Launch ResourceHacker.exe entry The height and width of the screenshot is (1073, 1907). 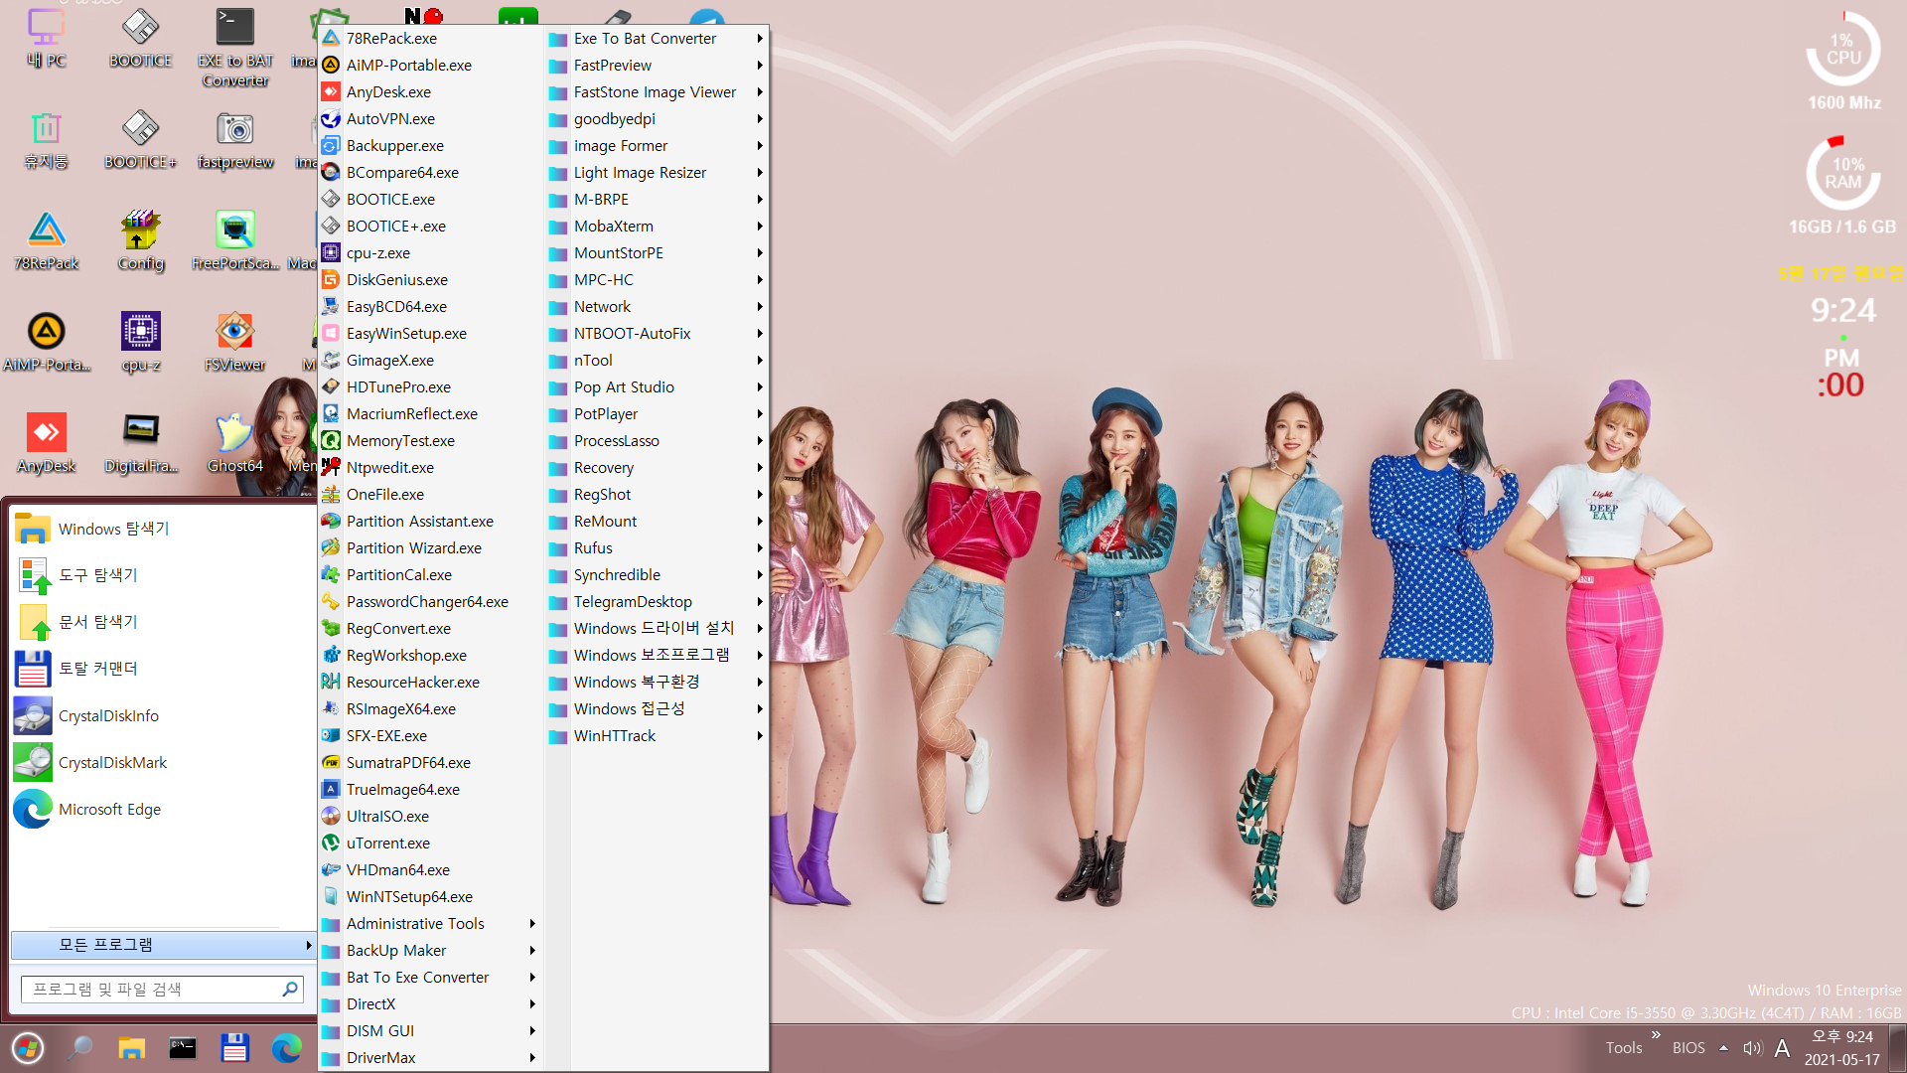coord(431,682)
